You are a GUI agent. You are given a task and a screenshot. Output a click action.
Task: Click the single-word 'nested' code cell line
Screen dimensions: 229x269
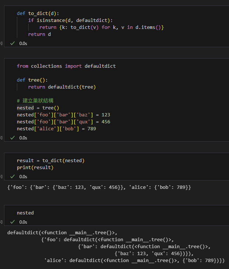[25, 213]
